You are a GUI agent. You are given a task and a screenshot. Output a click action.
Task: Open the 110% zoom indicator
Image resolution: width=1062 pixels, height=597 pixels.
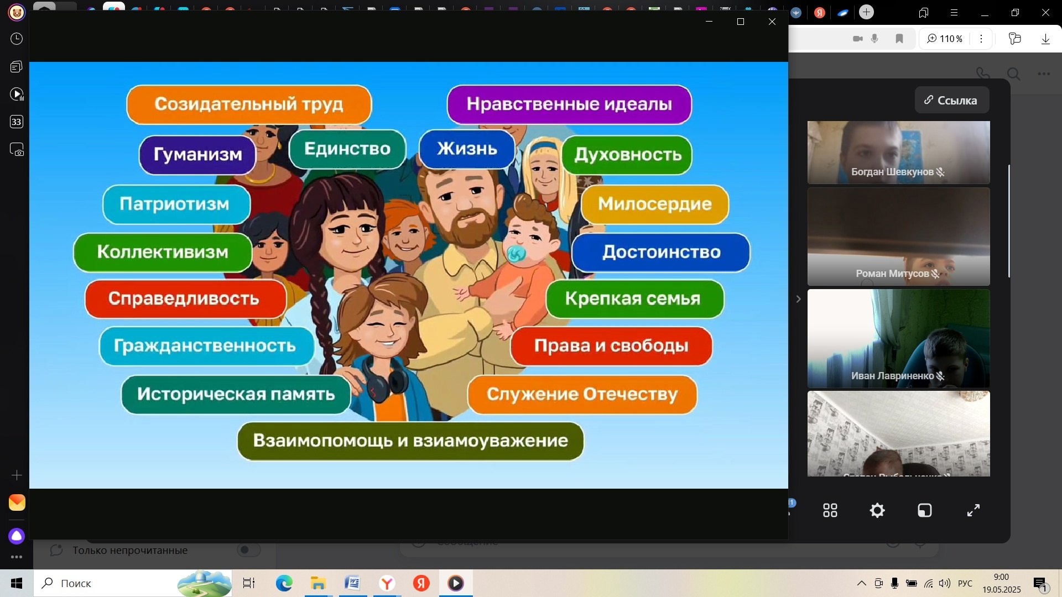(x=945, y=39)
